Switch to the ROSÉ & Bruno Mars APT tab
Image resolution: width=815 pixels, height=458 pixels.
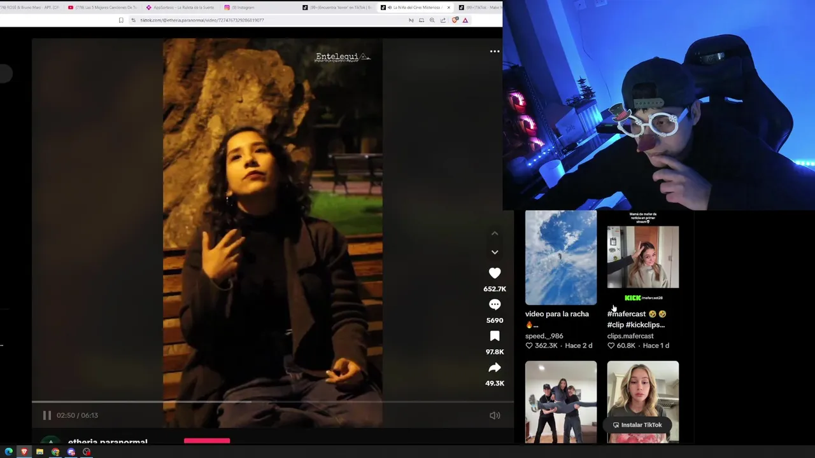click(x=30, y=8)
